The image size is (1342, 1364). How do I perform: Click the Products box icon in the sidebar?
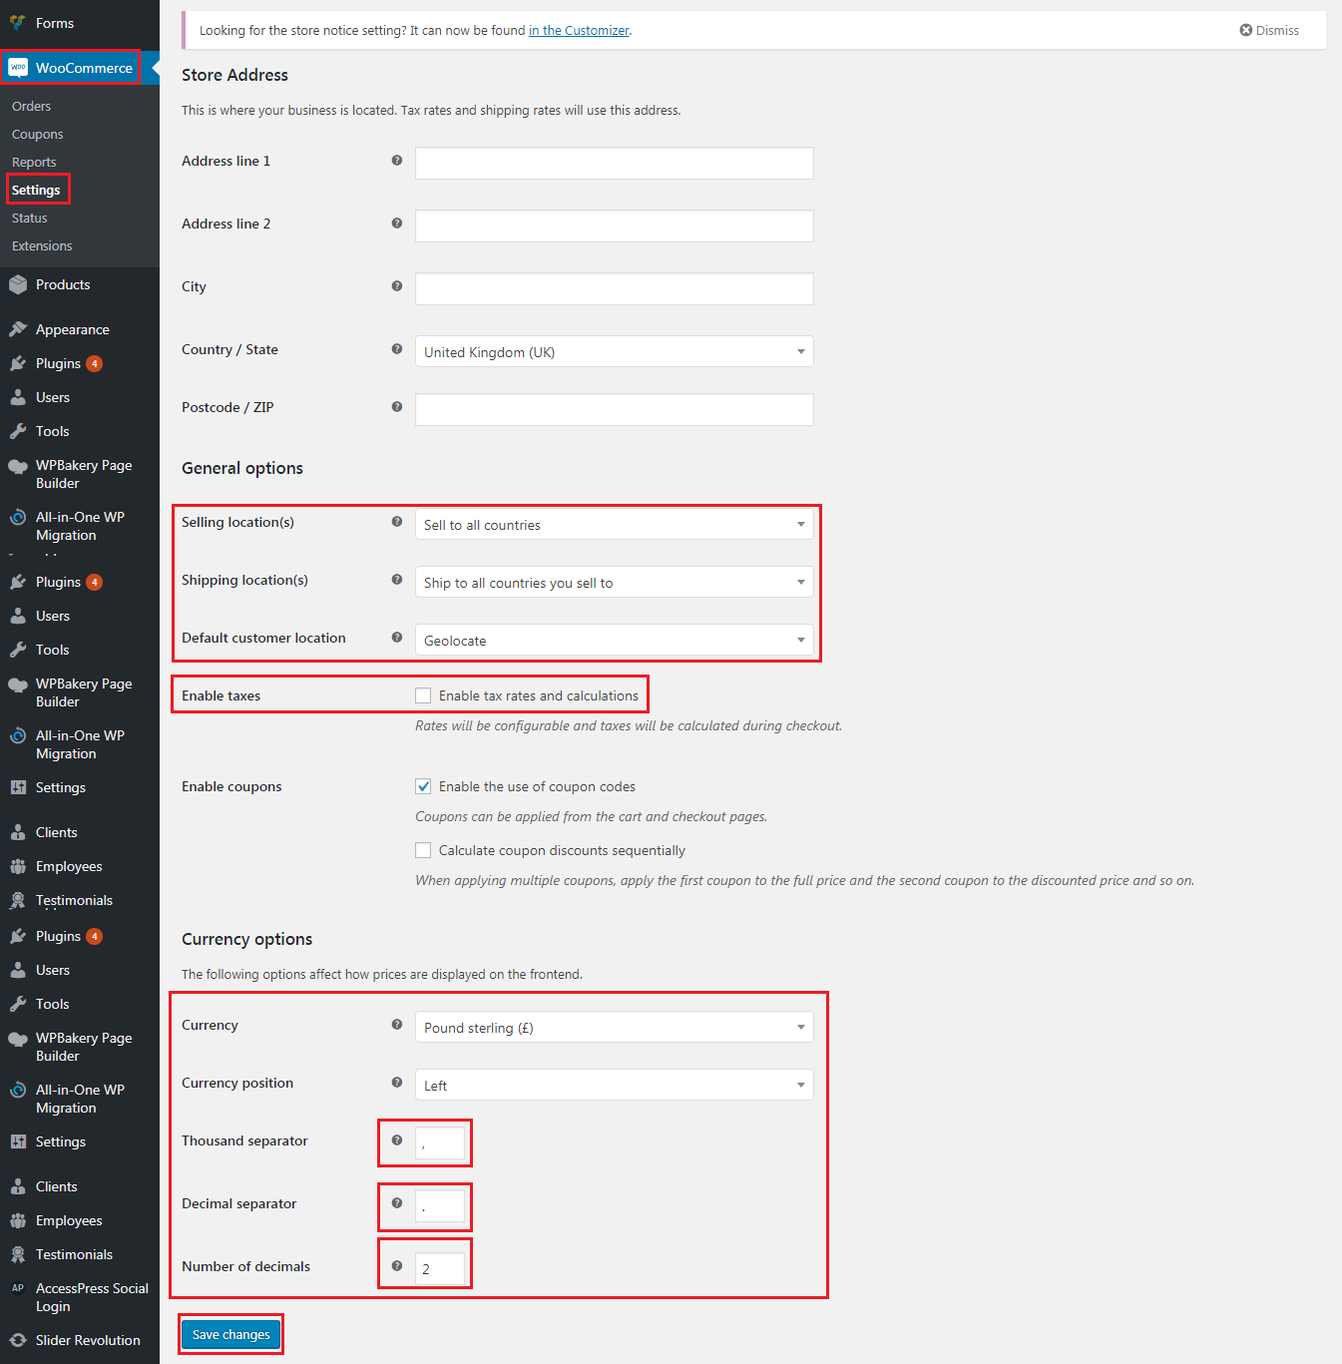[x=18, y=285]
